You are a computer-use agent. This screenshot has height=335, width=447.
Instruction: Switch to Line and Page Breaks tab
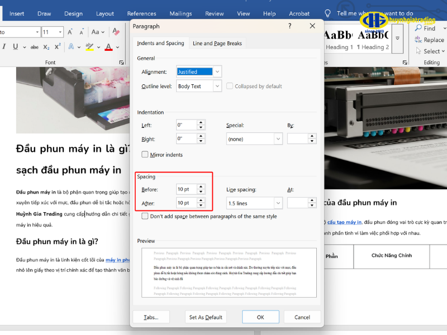(217, 43)
